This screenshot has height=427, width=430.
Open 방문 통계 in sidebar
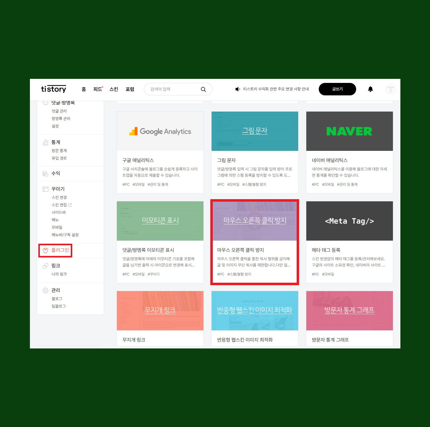click(x=59, y=151)
